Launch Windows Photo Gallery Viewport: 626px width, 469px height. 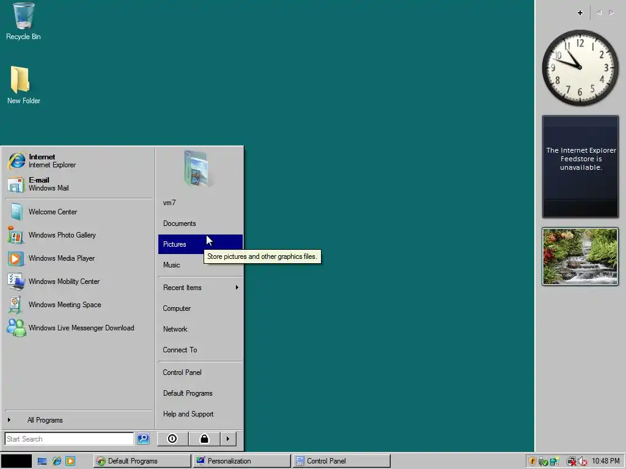point(78,235)
